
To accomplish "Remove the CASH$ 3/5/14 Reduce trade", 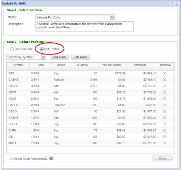I will tap(165, 79).
